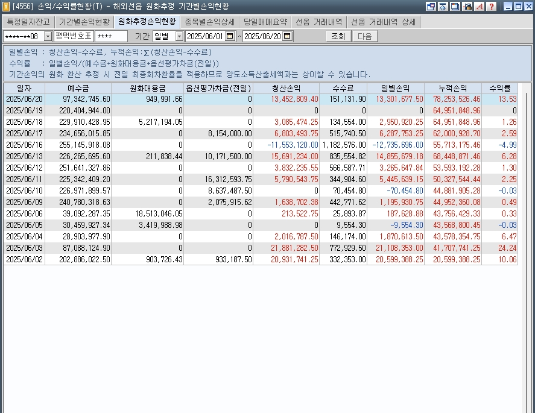The image size is (535, 413).
Task: Click the 예수금 column header
Action: click(x=78, y=89)
